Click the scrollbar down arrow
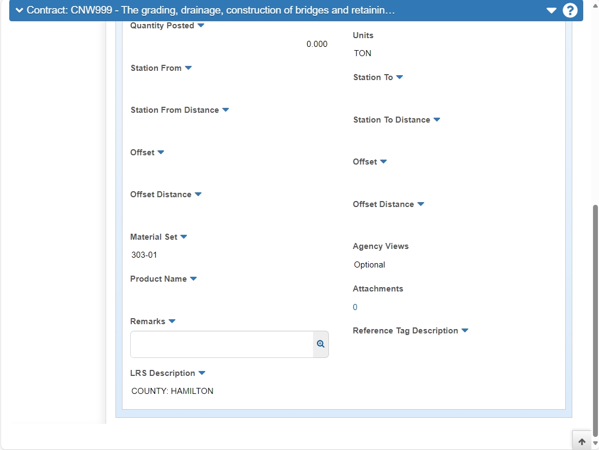 pyautogui.click(x=595, y=443)
